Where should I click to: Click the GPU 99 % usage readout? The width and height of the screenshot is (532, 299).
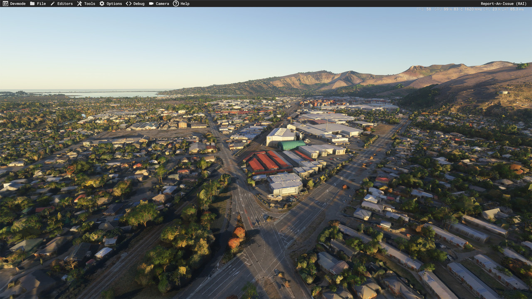coord(443,9)
